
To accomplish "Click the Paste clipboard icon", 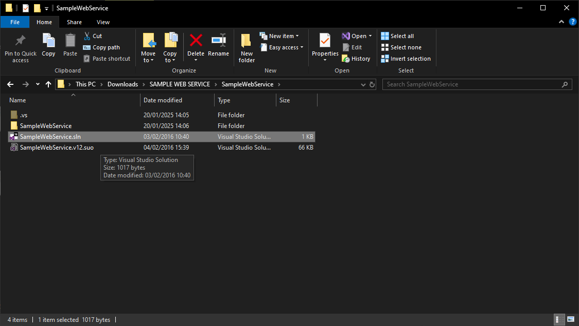I will [70, 41].
